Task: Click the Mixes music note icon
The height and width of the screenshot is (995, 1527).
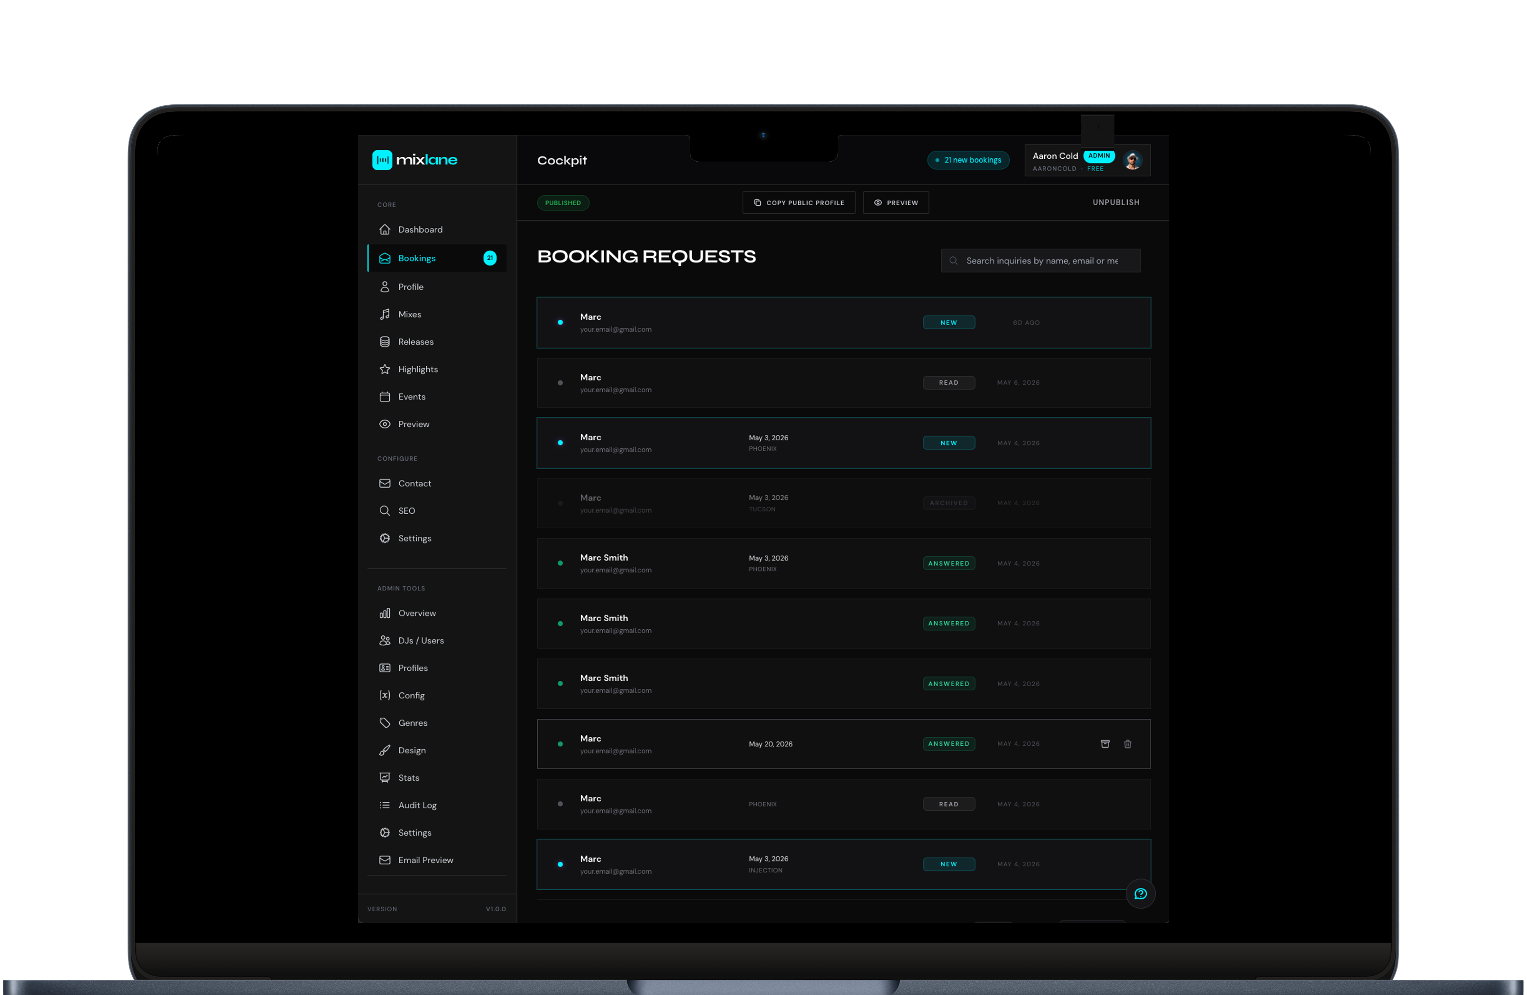Action: 385,314
